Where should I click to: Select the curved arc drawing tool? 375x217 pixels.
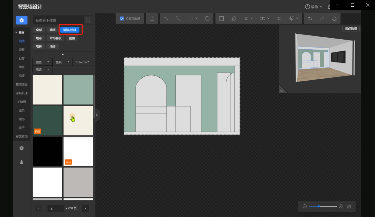(x=178, y=18)
